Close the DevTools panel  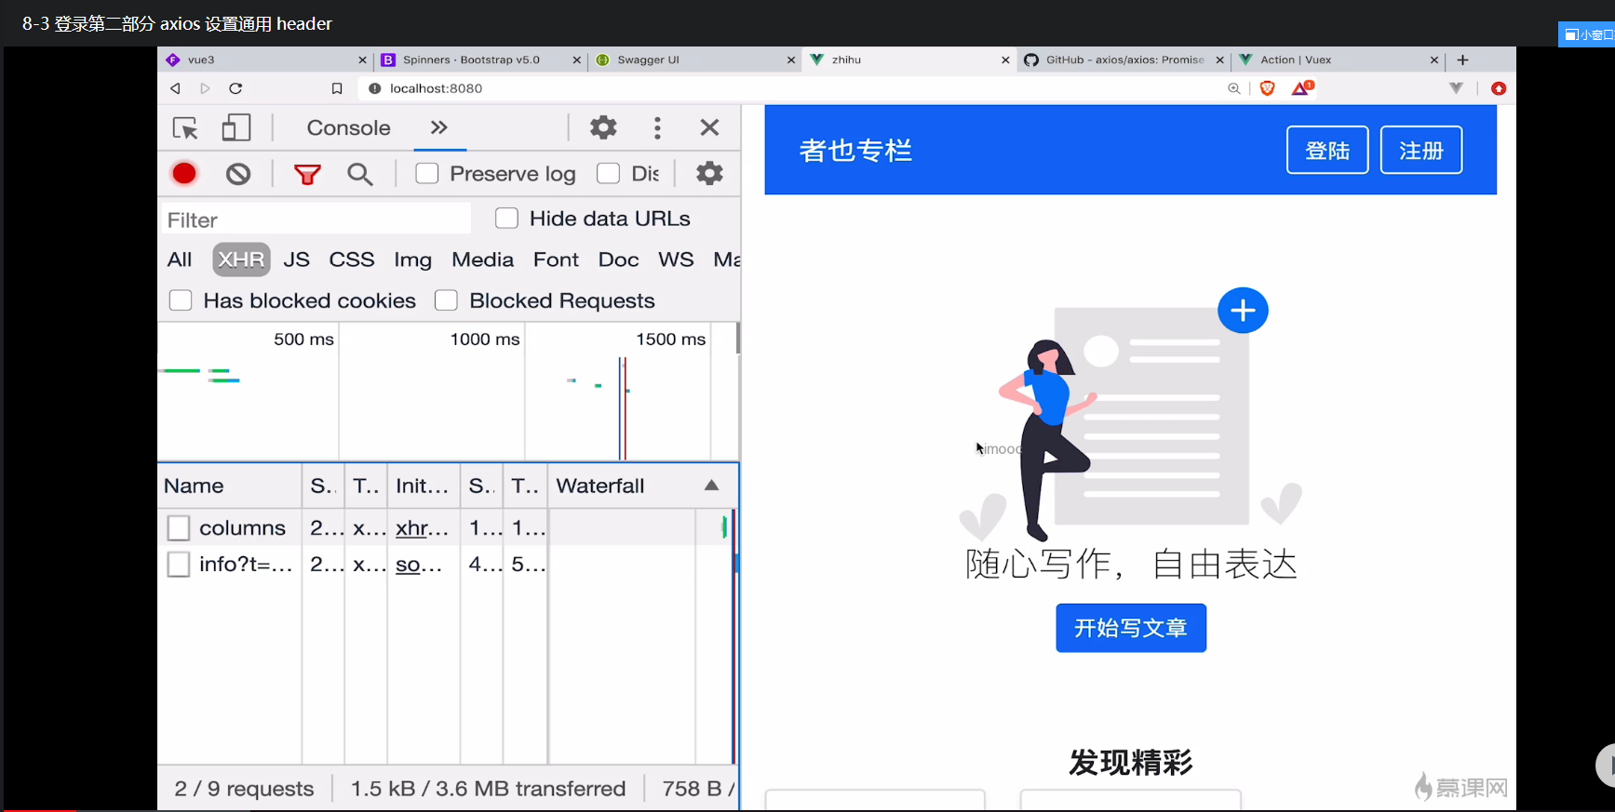[x=709, y=127]
